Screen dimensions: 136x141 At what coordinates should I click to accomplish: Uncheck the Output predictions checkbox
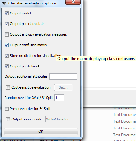(6, 66)
